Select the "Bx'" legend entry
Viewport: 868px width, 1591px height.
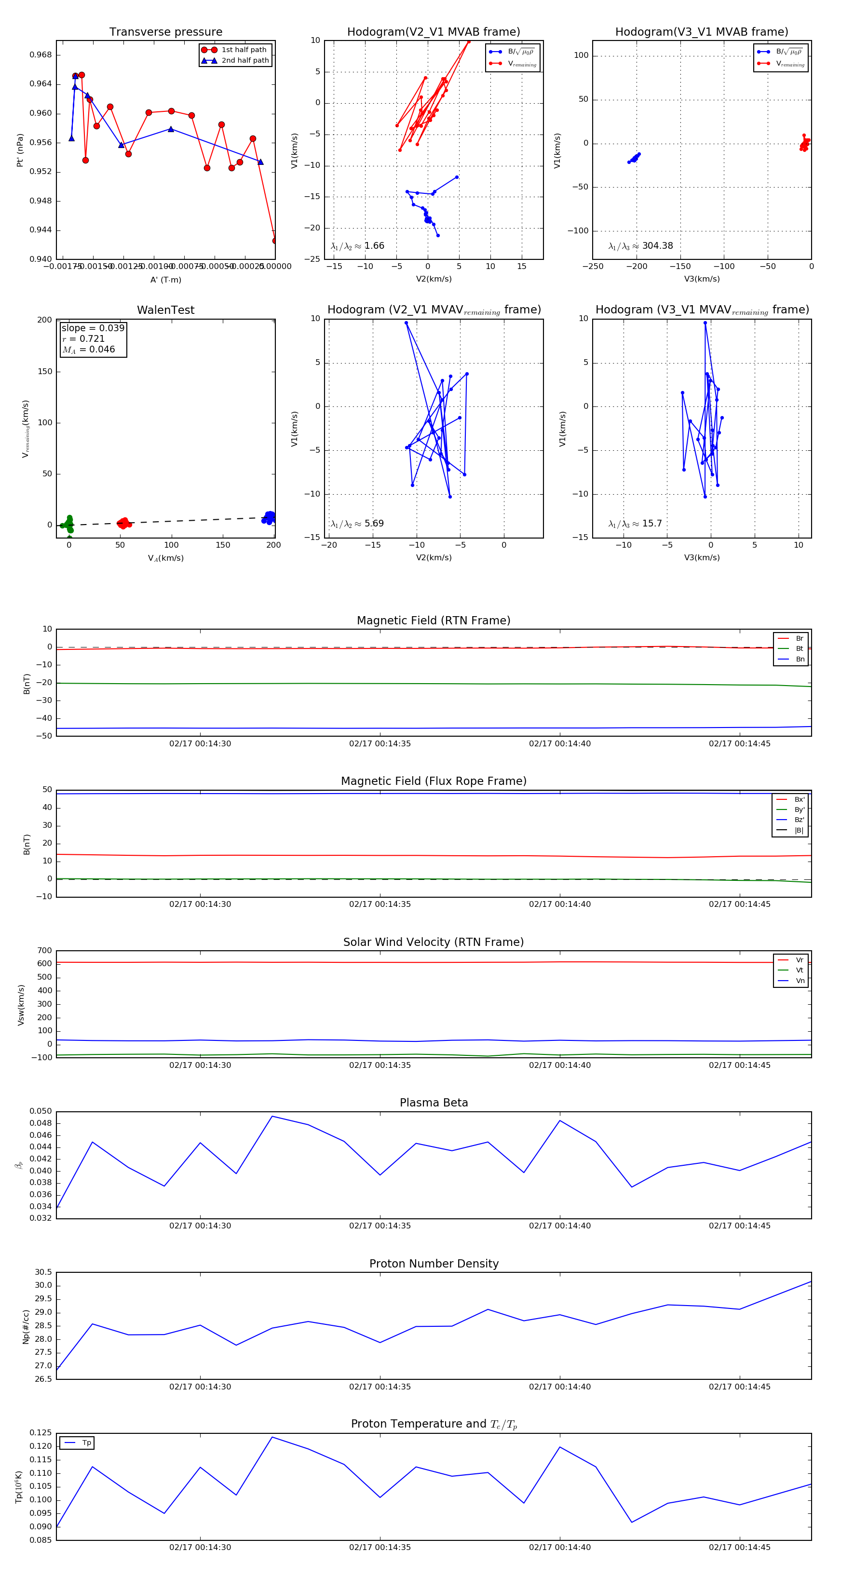(x=790, y=799)
